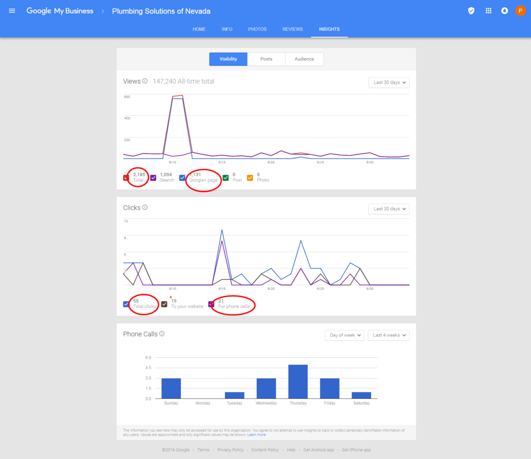Screen dimensions: 531x459
Task: Switch to the Posts segment
Action: click(266, 59)
